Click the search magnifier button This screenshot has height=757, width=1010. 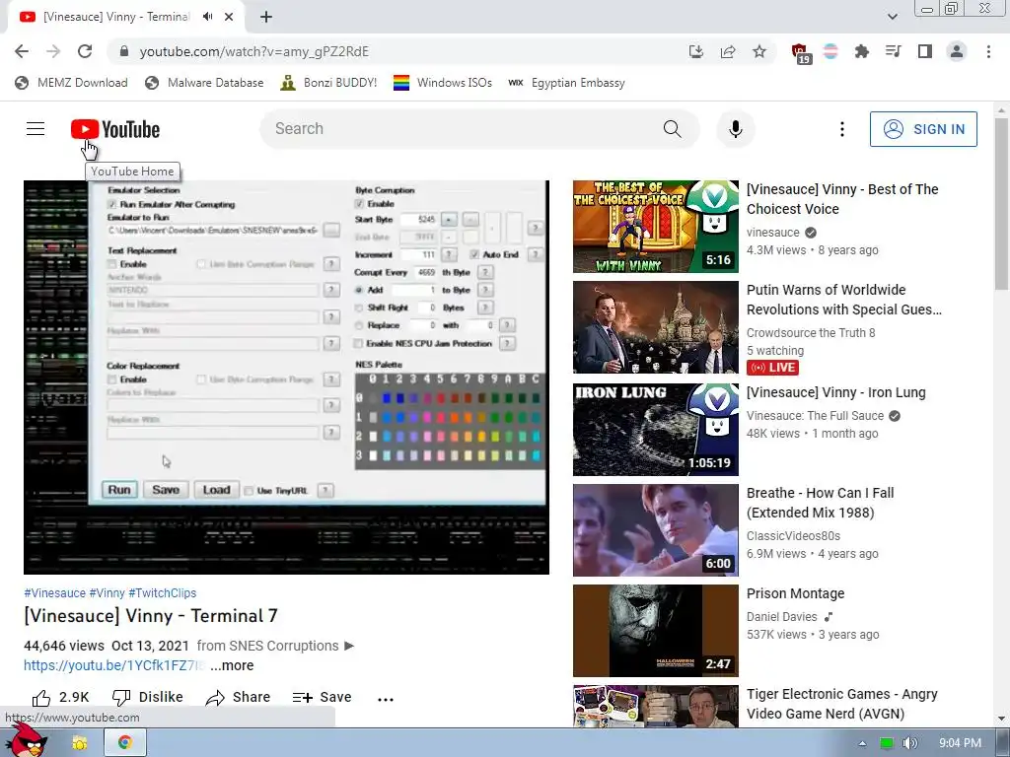click(x=672, y=129)
